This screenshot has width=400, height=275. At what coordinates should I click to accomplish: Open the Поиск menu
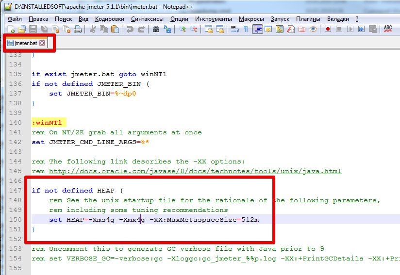(63, 19)
